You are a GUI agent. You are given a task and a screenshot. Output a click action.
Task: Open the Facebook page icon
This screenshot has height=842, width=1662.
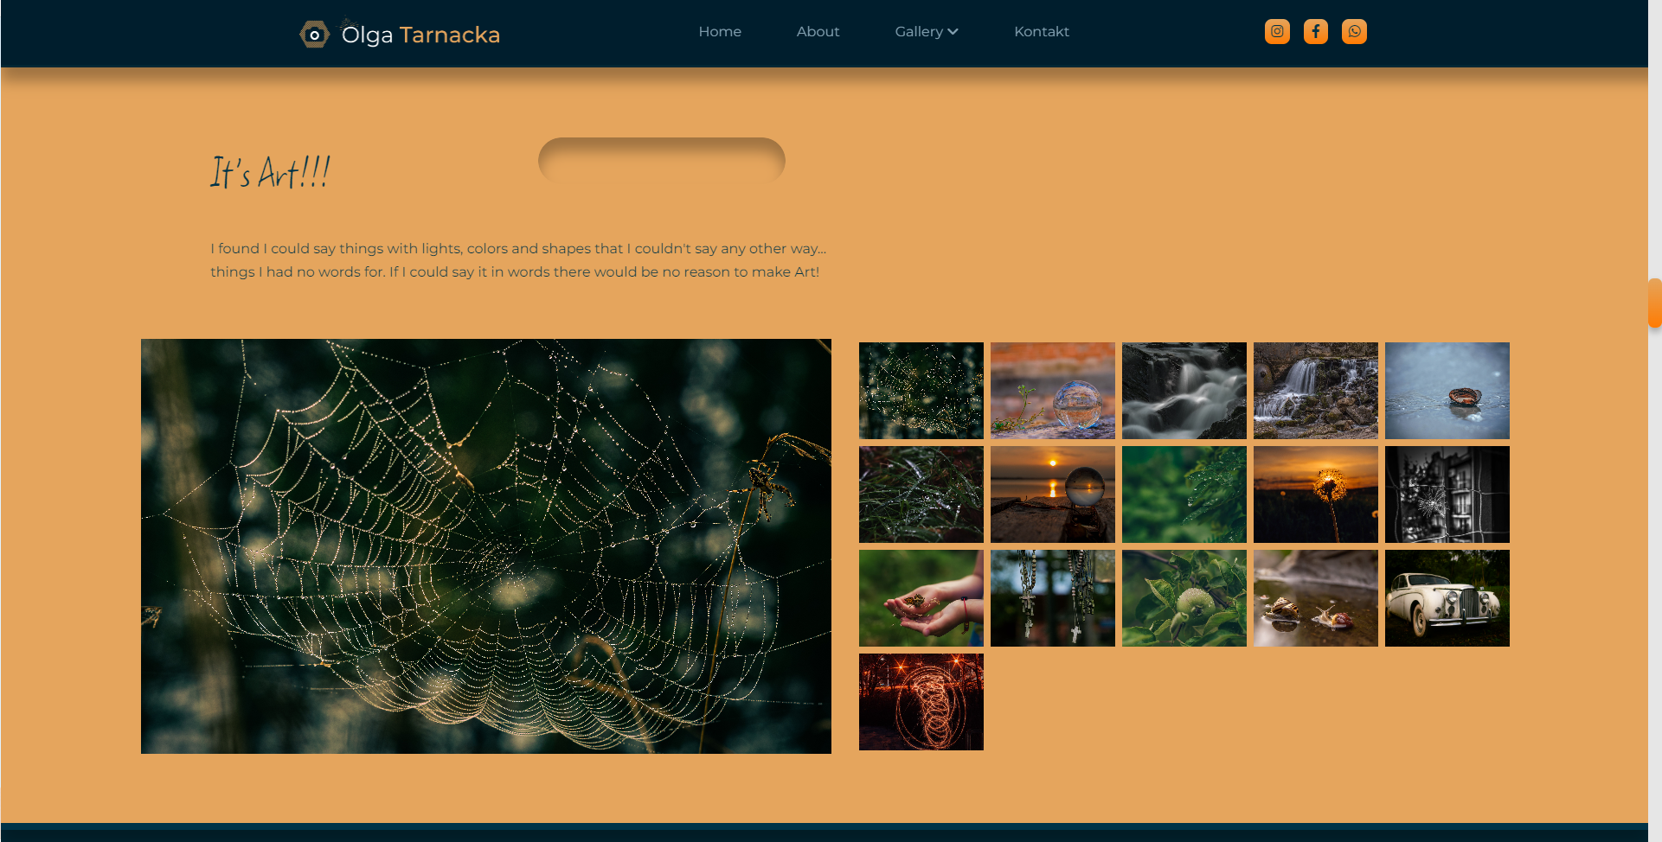[1315, 31]
